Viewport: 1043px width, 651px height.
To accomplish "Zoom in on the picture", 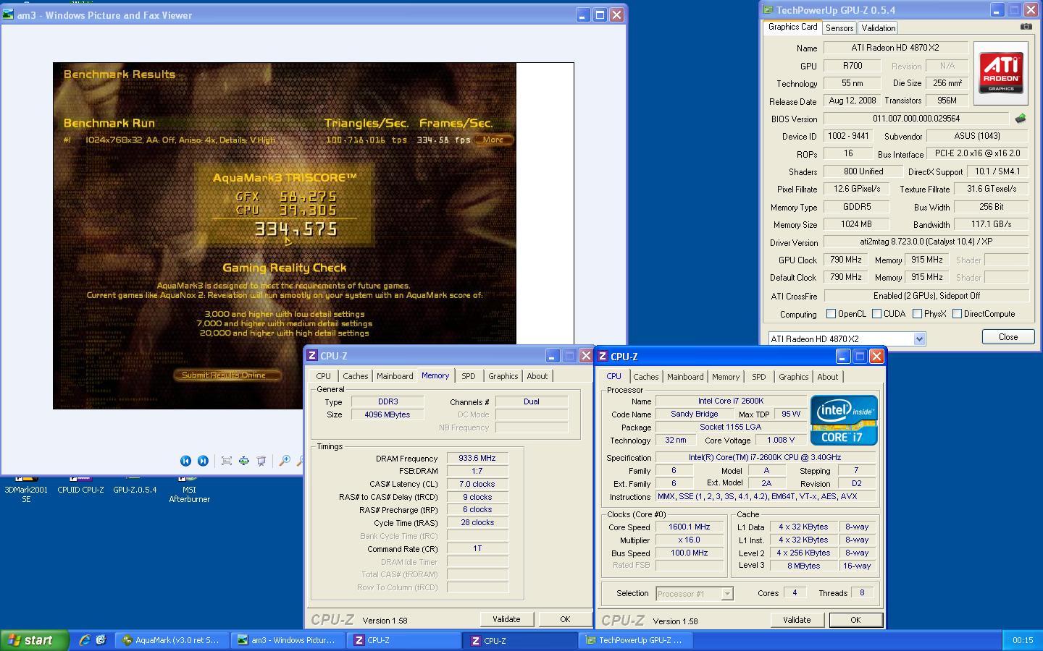I will click(285, 461).
